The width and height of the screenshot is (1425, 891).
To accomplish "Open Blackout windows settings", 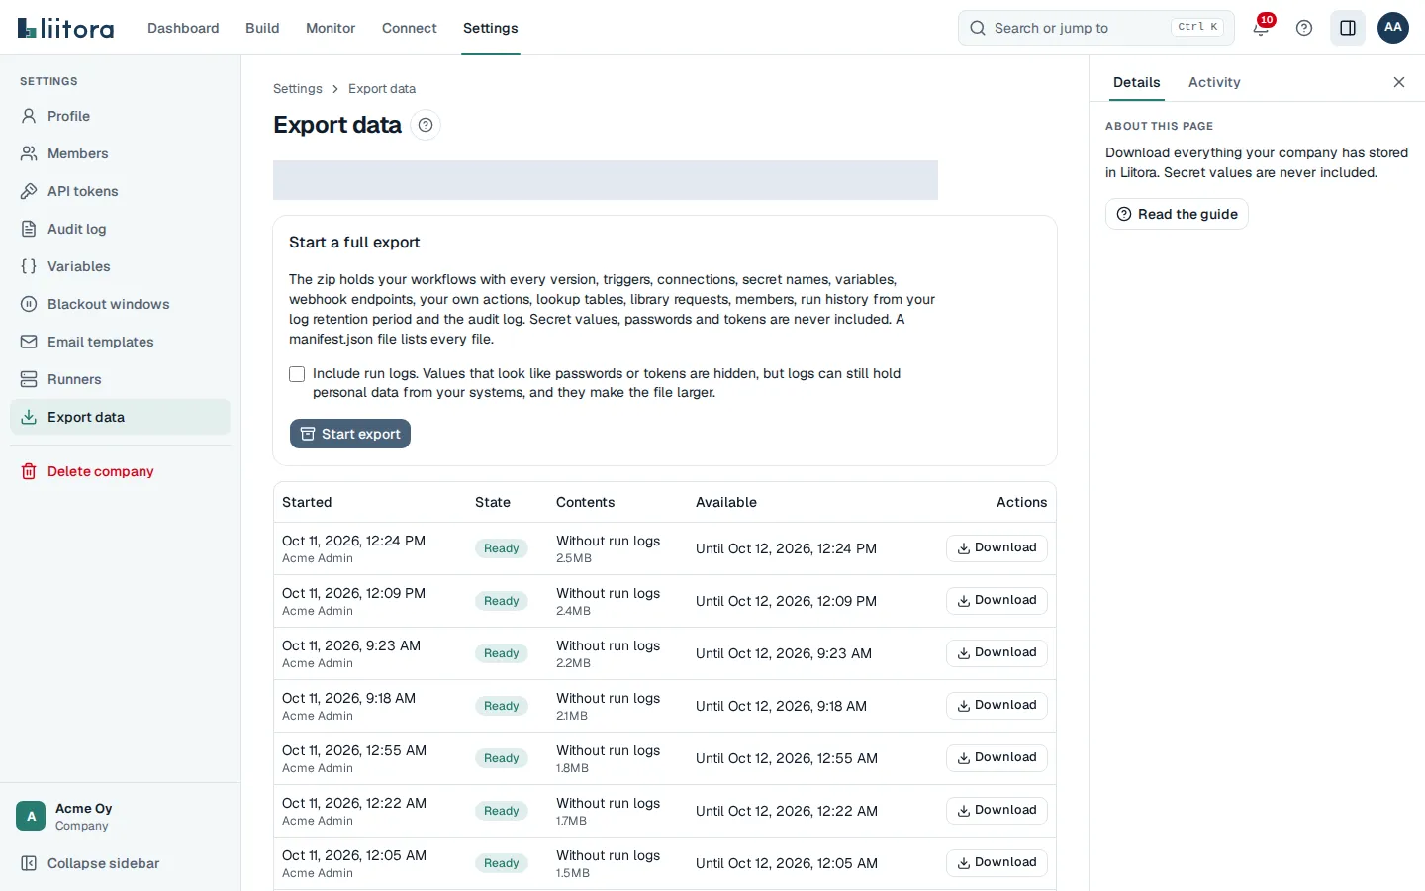I will coord(120,304).
